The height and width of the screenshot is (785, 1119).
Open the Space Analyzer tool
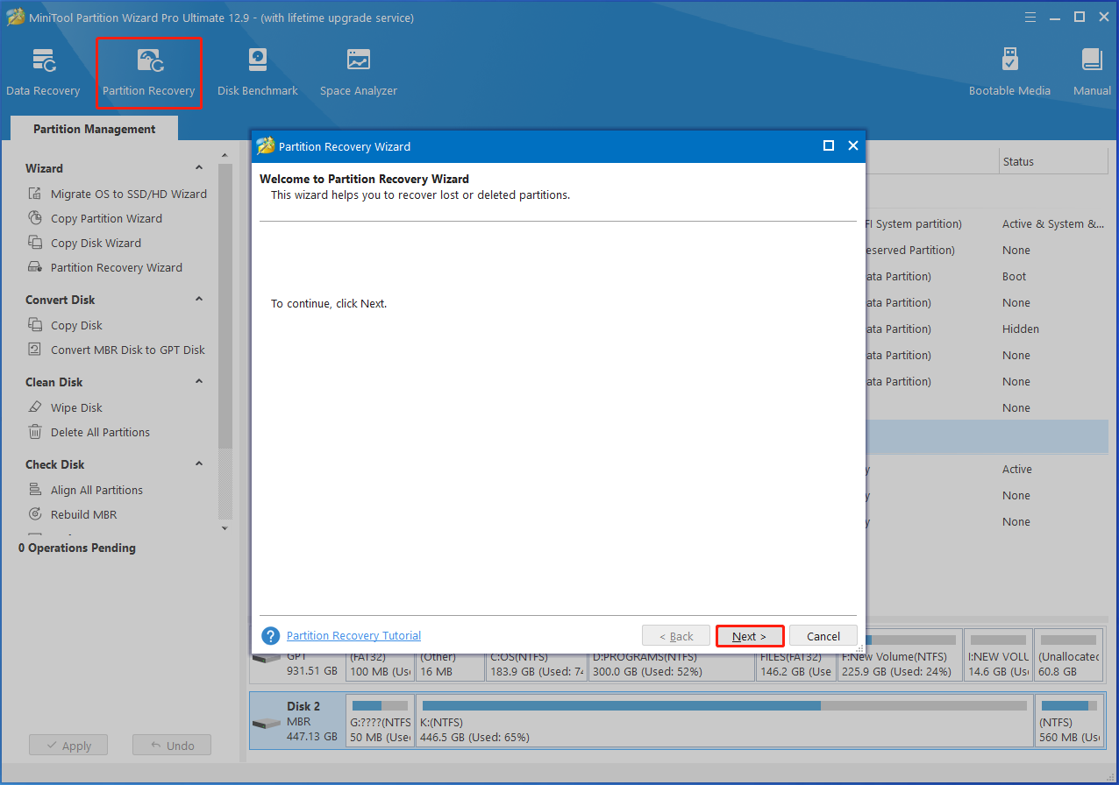tap(359, 73)
